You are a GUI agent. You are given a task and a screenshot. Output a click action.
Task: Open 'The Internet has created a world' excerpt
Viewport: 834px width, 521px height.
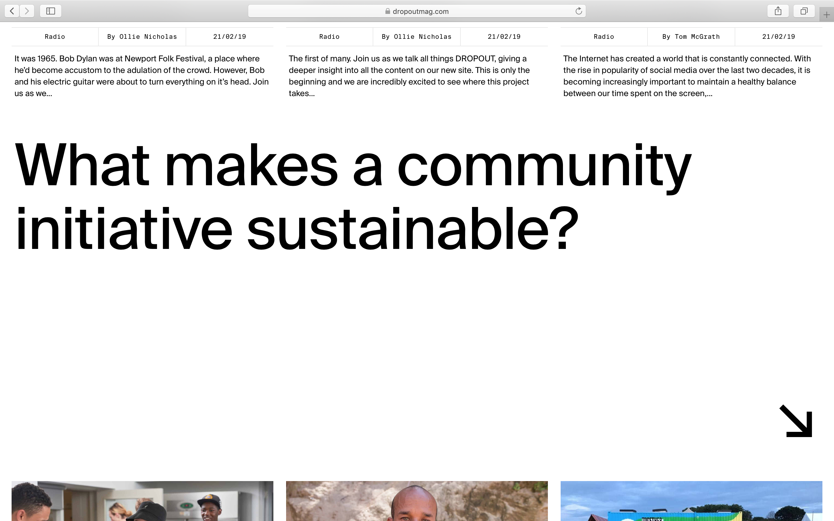687,76
